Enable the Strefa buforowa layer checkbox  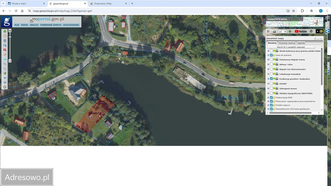271,51
